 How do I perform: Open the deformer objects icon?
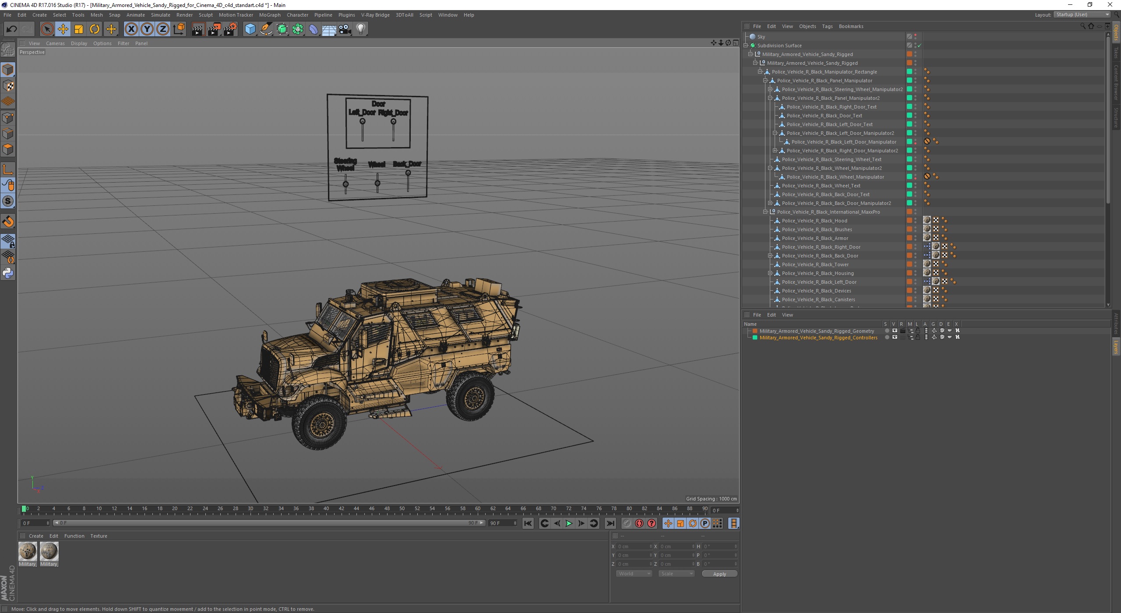(314, 29)
